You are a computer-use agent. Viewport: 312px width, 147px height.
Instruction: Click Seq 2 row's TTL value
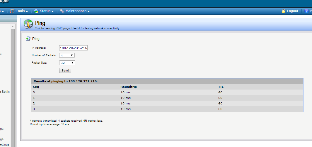(x=220, y=104)
